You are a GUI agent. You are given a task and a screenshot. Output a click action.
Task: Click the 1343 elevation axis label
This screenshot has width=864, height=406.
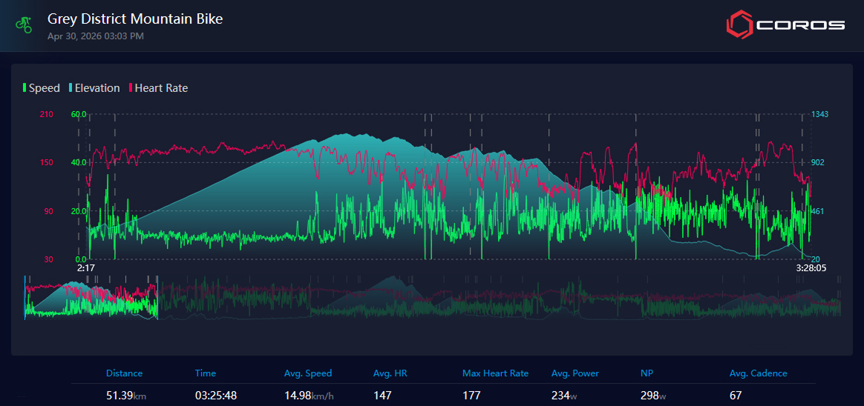pos(820,114)
